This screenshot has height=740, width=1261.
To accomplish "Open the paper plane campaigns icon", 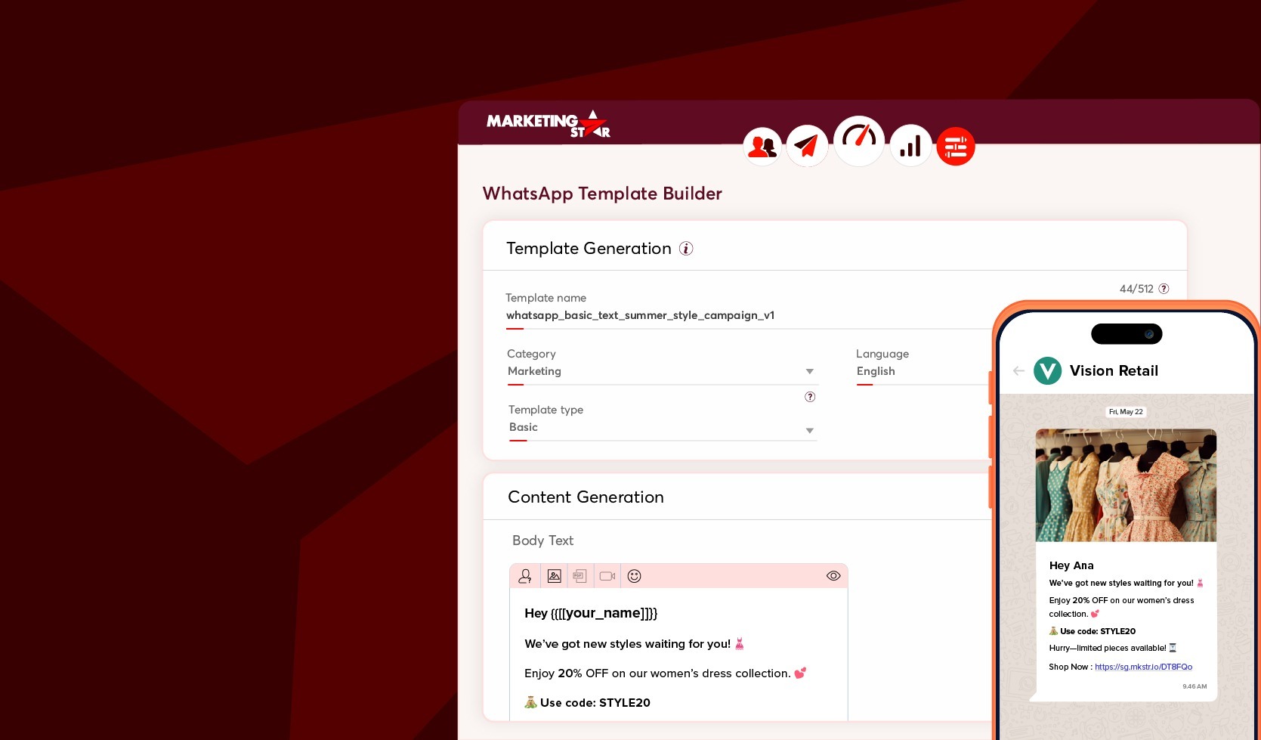I will (807, 146).
